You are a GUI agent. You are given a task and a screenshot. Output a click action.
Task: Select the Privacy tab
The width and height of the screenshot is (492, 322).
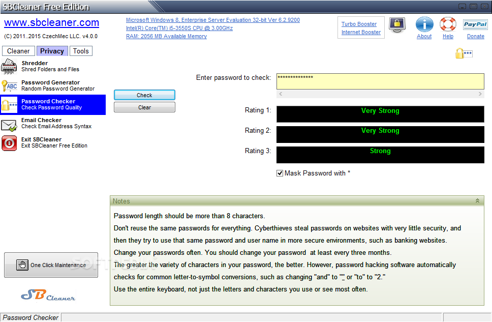(x=52, y=51)
